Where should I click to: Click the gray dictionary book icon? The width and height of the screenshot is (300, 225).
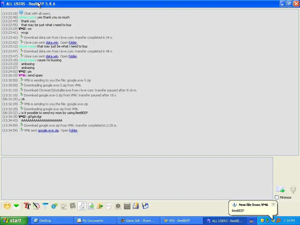(73, 206)
